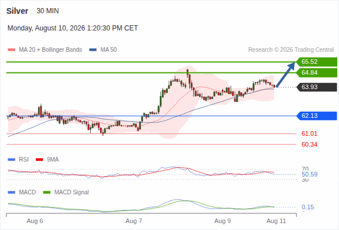Click the red 61.01 support level label
The height and width of the screenshot is (230, 339).
pyautogui.click(x=309, y=133)
